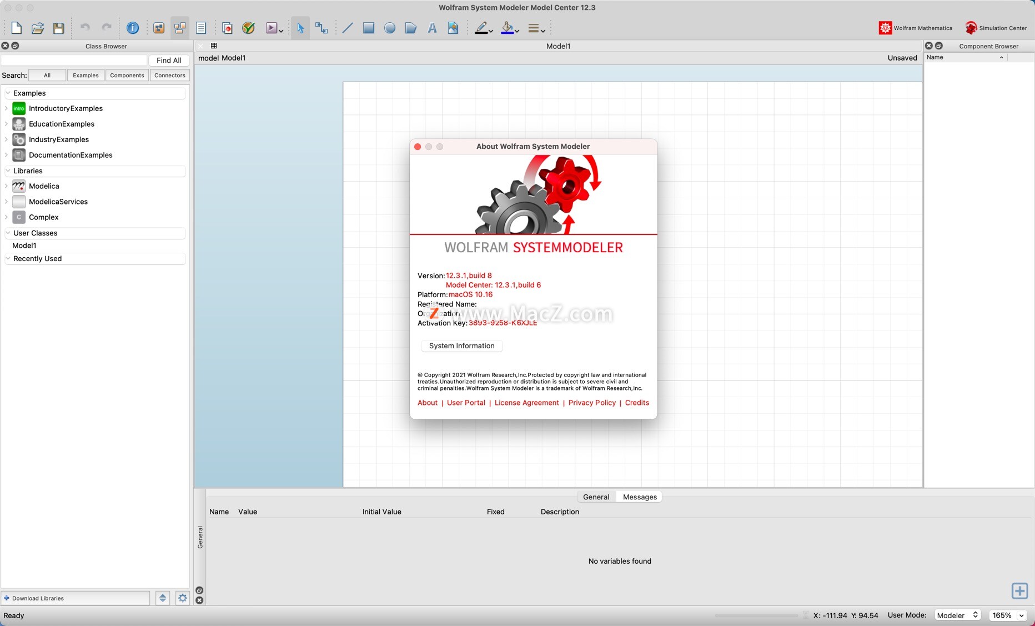1035x626 pixels.
Task: Open the User Portal link
Action: tap(466, 403)
